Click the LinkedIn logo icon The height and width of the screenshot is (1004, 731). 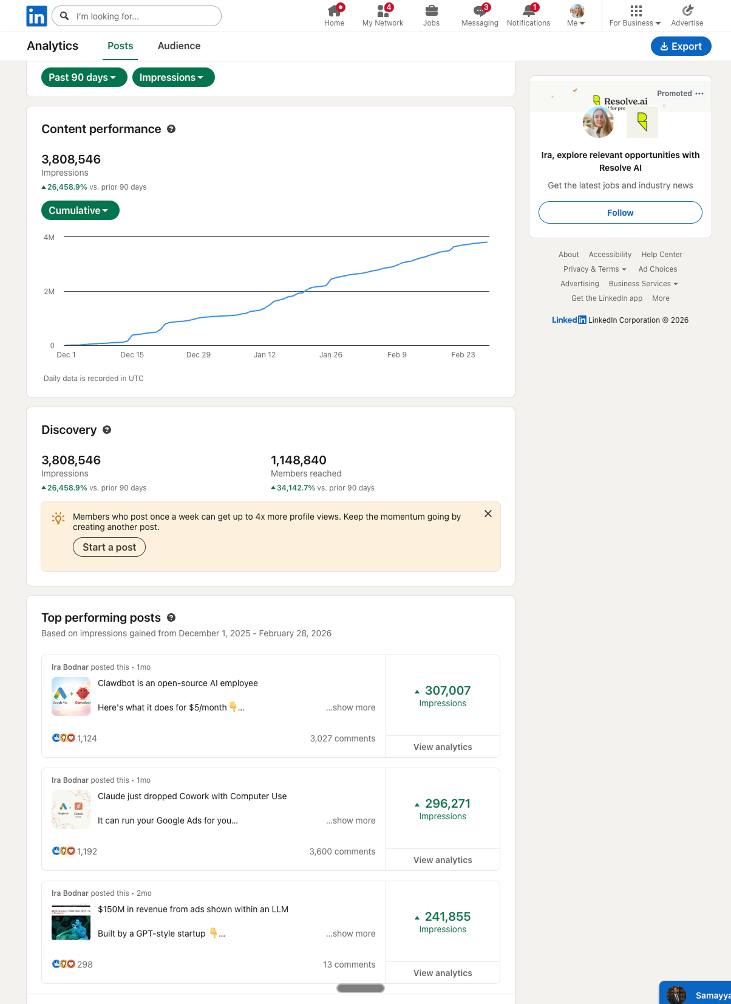click(36, 16)
